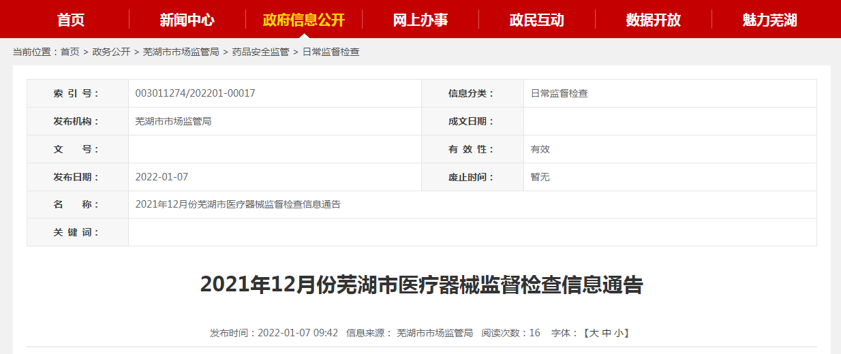This screenshot has width=841, height=354.
Task: Go to 新闻中心 in the top menu
Action: coord(187,20)
